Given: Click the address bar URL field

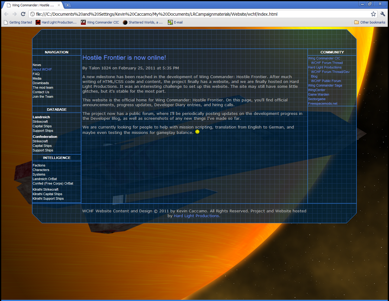Looking at the screenshot, I should 199,14.
